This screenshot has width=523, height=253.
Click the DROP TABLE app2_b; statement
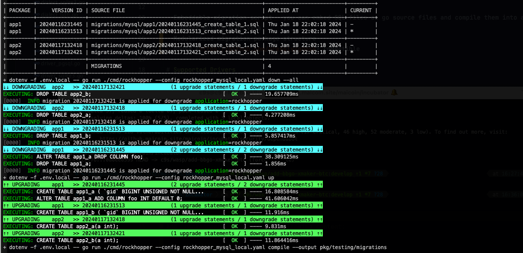[64, 94]
